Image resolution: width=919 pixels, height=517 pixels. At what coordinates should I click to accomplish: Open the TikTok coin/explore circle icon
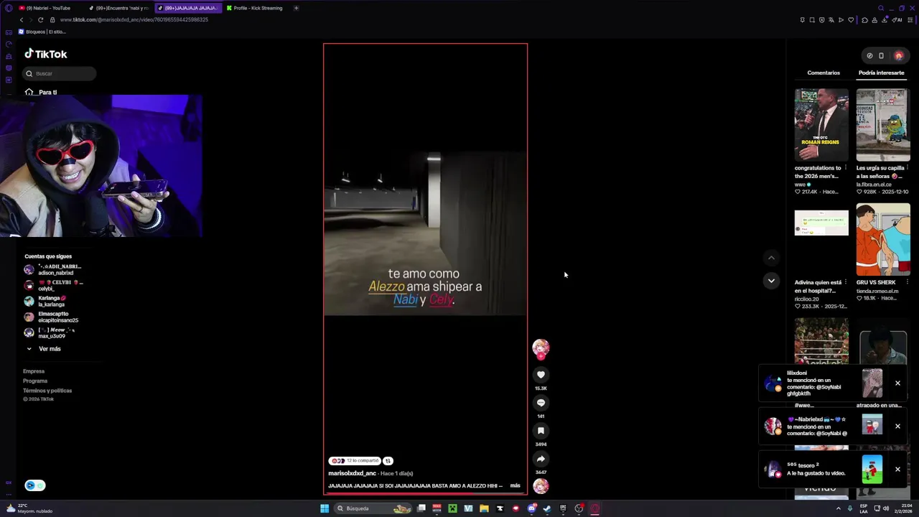[x=869, y=55]
